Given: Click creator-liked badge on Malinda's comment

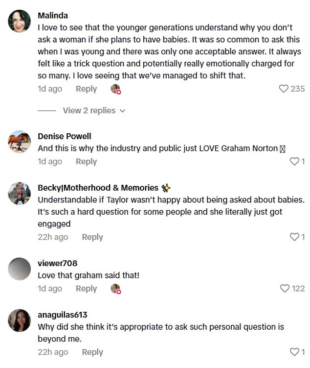Looking at the screenshot, I should point(116,89).
